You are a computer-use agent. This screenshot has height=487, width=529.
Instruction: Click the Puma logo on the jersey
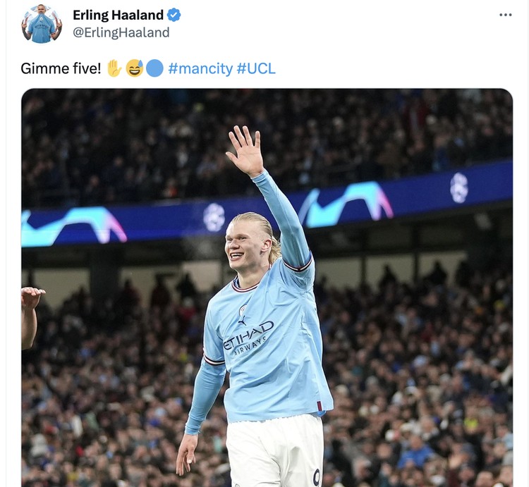241,321
